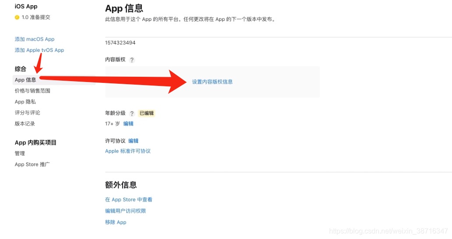Click 在 App Store 中查看 link

(x=129, y=200)
